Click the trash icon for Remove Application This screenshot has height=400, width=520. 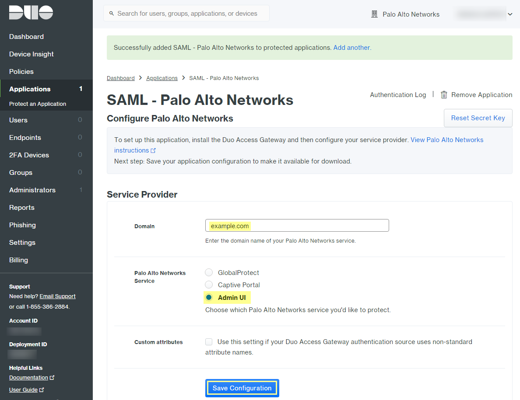[444, 95]
